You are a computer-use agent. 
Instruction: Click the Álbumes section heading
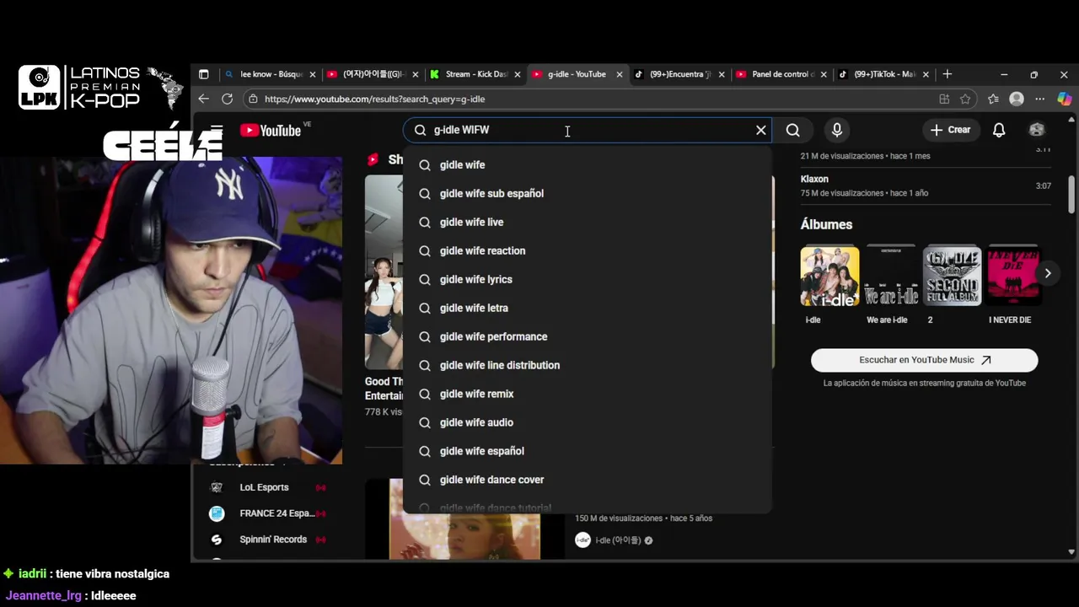[826, 224]
